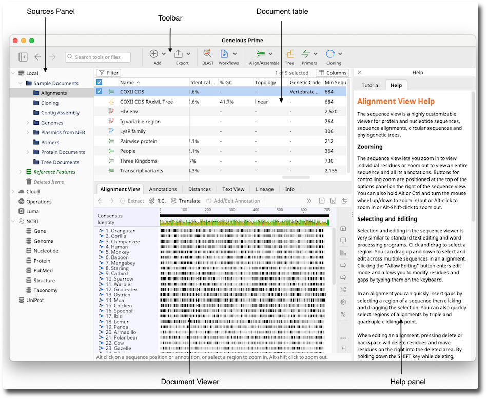487x399 pixels.
Task: Open the Add dropdown arrow
Action: pos(164,54)
